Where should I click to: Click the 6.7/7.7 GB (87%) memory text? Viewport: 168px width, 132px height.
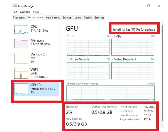41,44
